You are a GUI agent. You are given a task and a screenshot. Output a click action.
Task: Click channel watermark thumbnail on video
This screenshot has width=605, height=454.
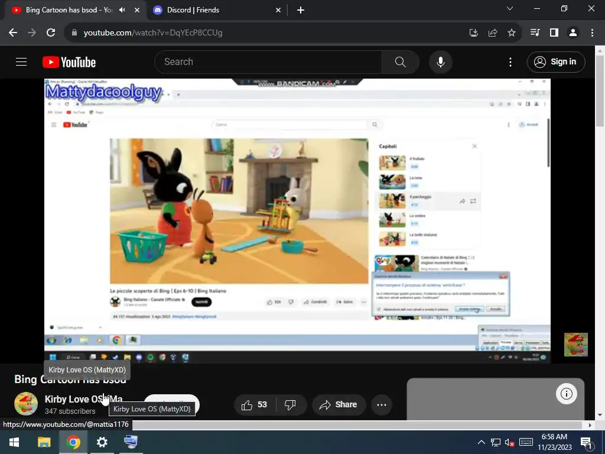(575, 345)
